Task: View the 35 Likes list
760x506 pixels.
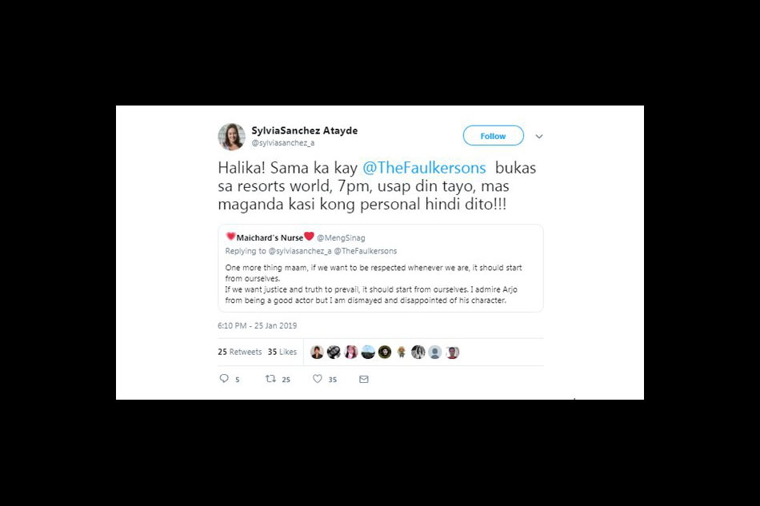Action: pos(282,352)
